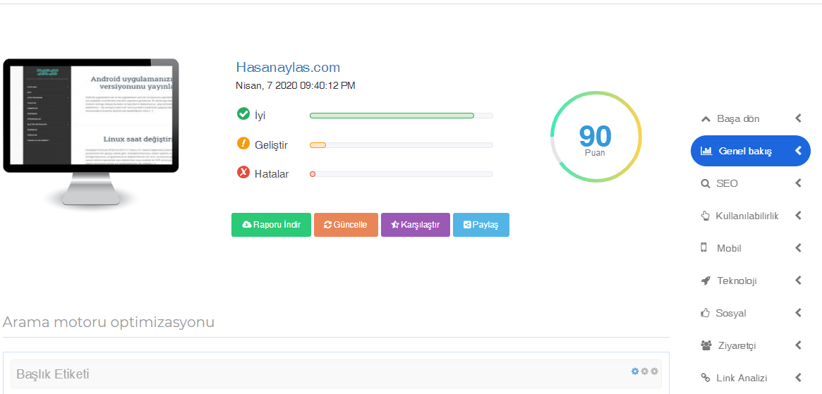This screenshot has width=822, height=394.
Task: Expand chevron next to Kullanılabilirlik
Action: pos(799,216)
